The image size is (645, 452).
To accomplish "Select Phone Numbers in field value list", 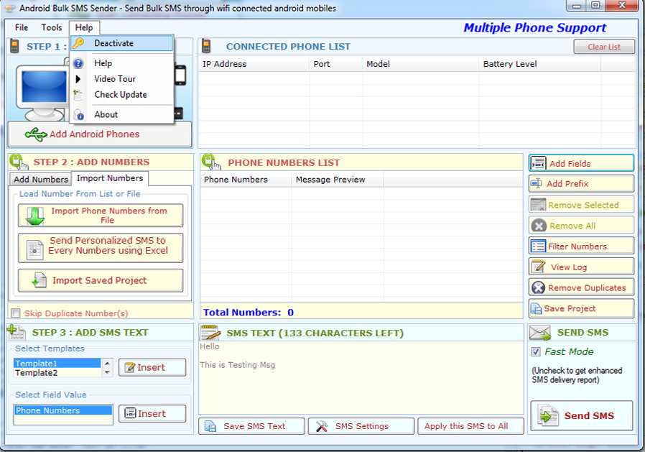I will pyautogui.click(x=63, y=410).
